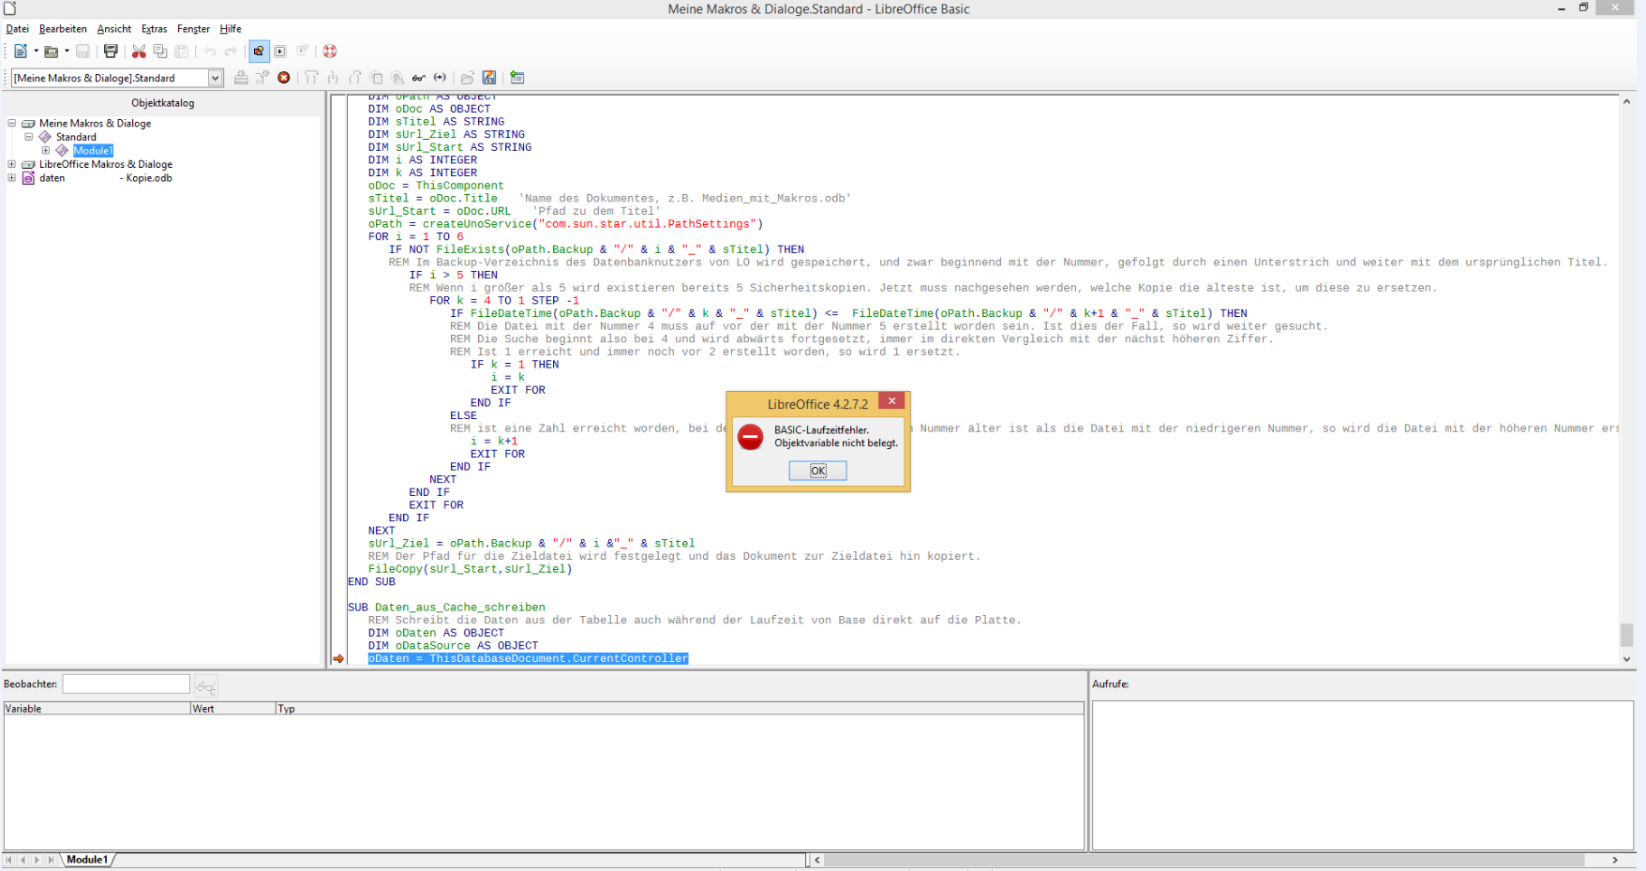This screenshot has height=871, width=1646.
Task: Open the New document dropdown arrow
Action: coord(36,52)
